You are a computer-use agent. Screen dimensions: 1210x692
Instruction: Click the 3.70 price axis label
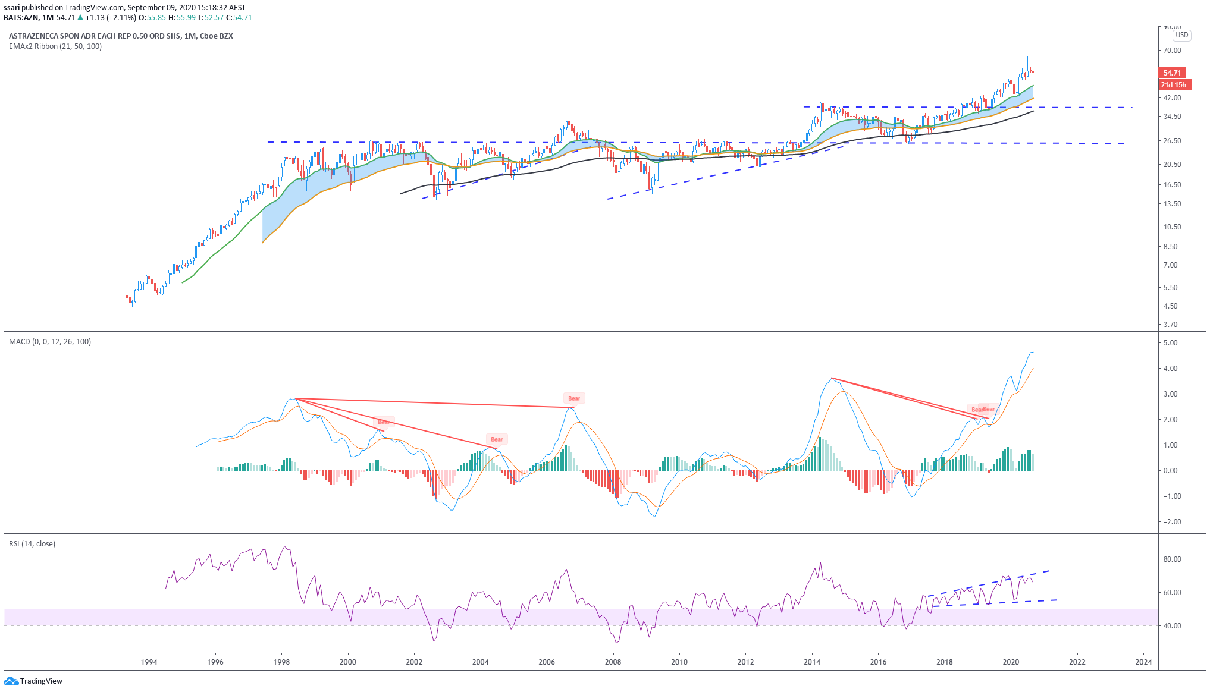[x=1170, y=325]
